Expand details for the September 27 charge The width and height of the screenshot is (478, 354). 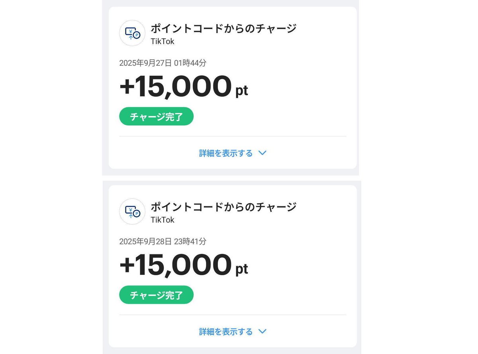(x=225, y=153)
